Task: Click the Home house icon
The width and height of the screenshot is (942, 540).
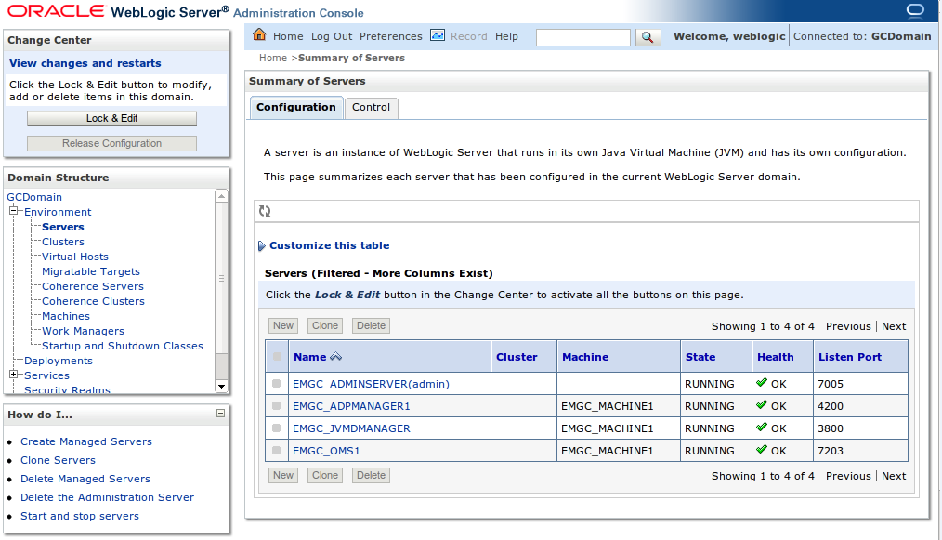Action: 259,34
